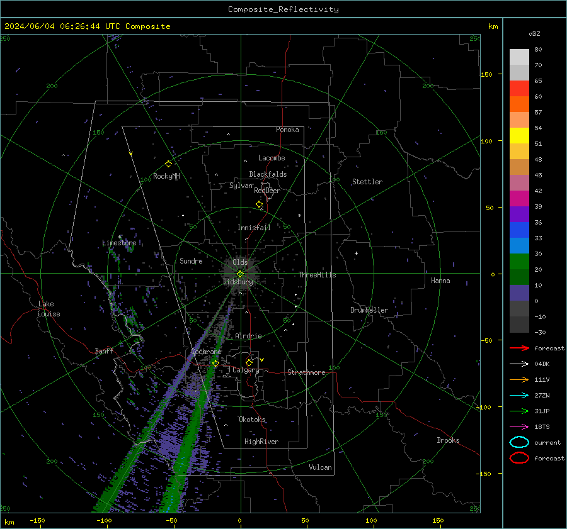Click the blue 36 dBZ color swatch
567x529 pixels.
point(519,230)
